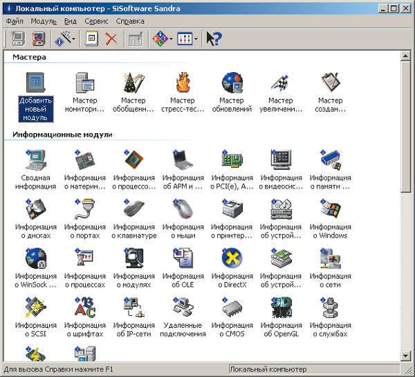415x377 pixels.
Task: Expand the view mode dropdown arrow
Action: [196, 39]
